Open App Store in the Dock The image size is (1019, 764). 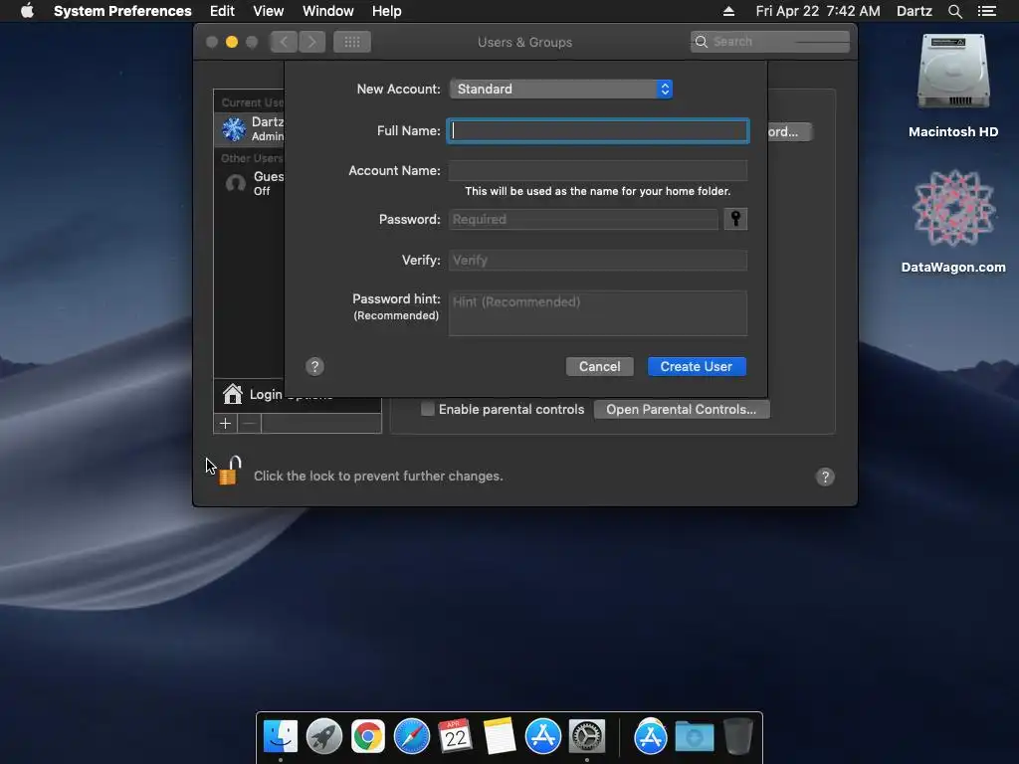(x=542, y=736)
